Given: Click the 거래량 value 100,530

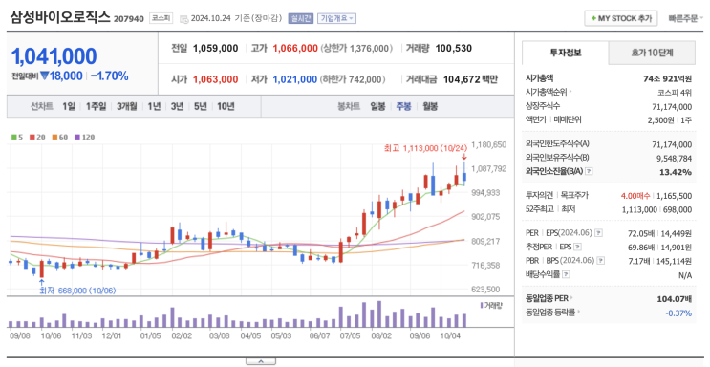Looking at the screenshot, I should [453, 49].
